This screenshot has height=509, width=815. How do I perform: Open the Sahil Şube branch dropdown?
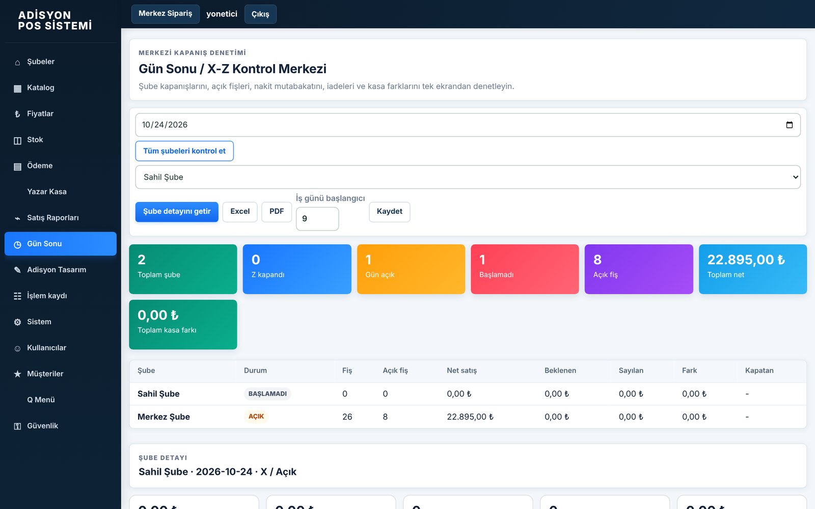click(468, 177)
